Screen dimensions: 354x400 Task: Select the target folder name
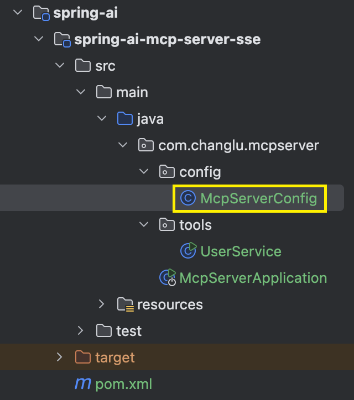pyautogui.click(x=115, y=357)
